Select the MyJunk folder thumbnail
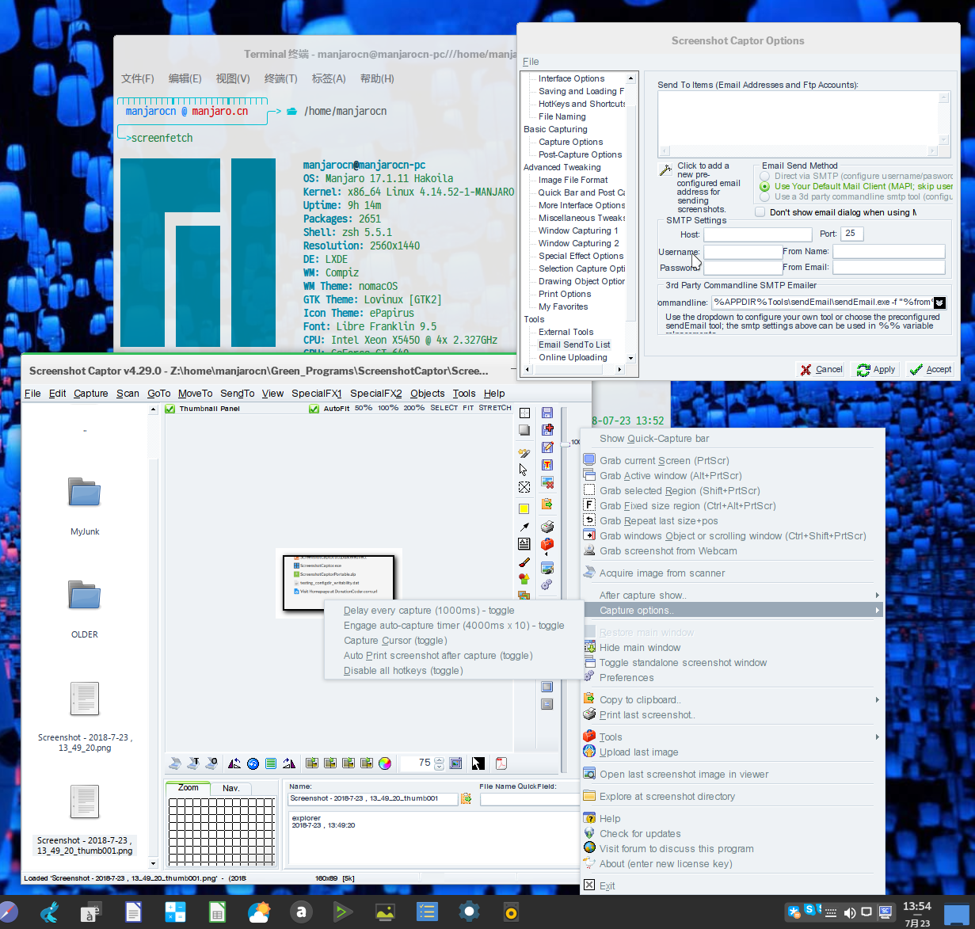The height and width of the screenshot is (929, 975). (x=85, y=506)
